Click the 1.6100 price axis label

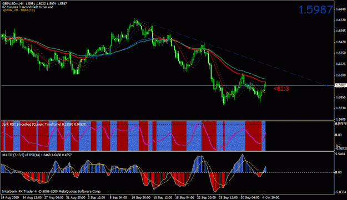pyautogui.click(x=341, y=75)
